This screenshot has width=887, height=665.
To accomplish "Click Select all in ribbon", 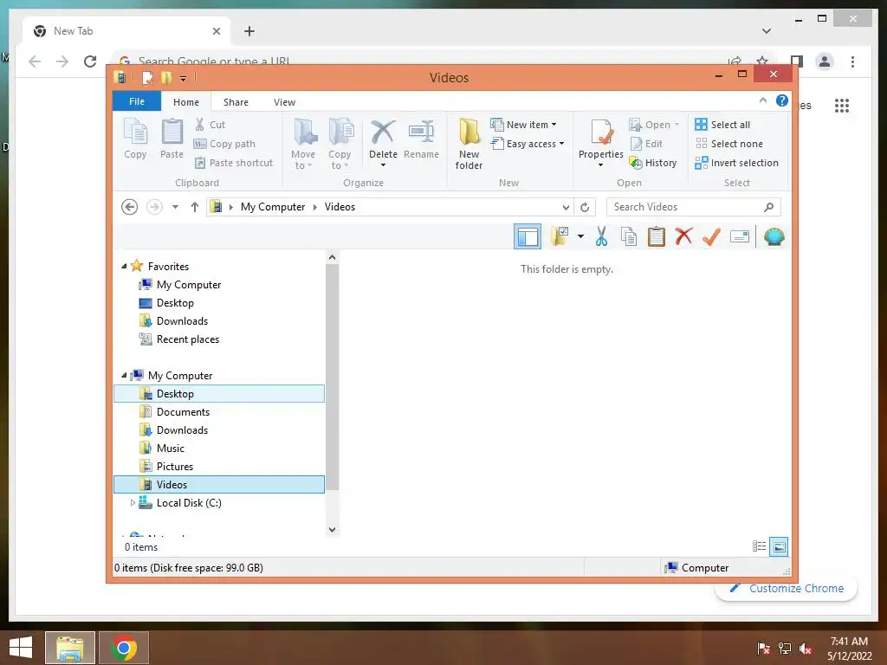I will coord(723,125).
